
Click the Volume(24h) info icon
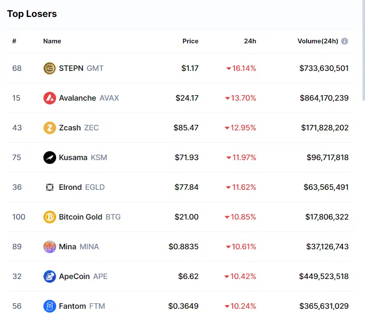345,41
